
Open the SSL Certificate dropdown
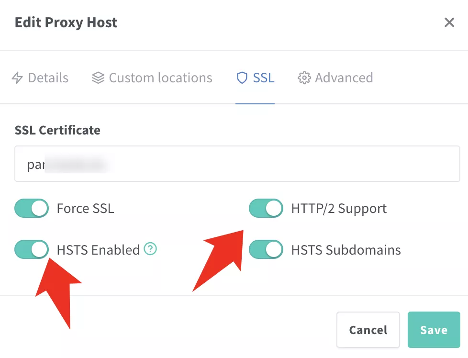(x=237, y=164)
